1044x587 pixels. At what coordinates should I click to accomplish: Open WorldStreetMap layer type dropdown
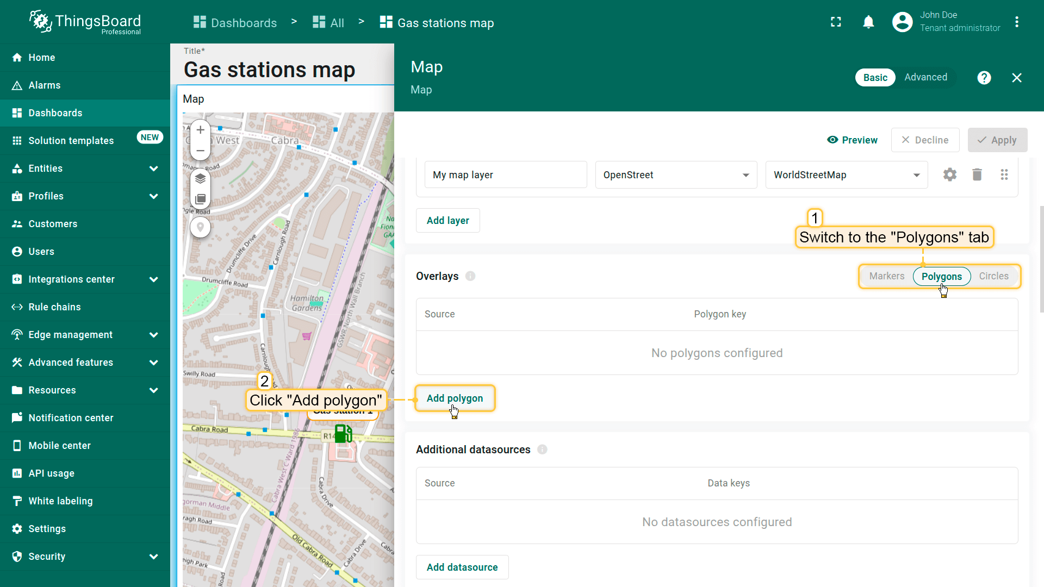tap(846, 175)
